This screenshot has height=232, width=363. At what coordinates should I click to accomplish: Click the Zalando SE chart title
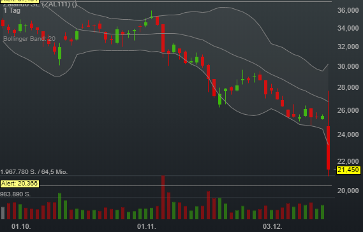pyautogui.click(x=40, y=4)
